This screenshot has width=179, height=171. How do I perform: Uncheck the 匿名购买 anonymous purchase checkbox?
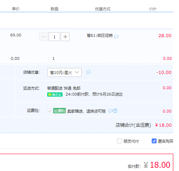[154, 141]
